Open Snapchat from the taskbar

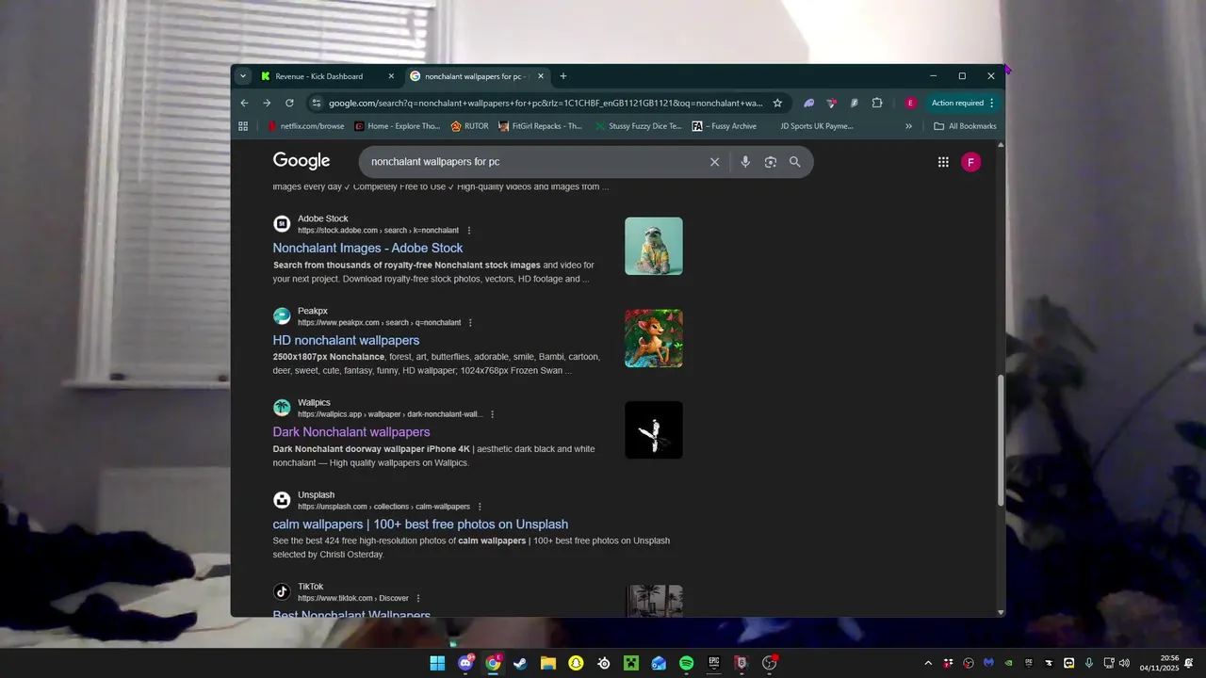(x=576, y=663)
